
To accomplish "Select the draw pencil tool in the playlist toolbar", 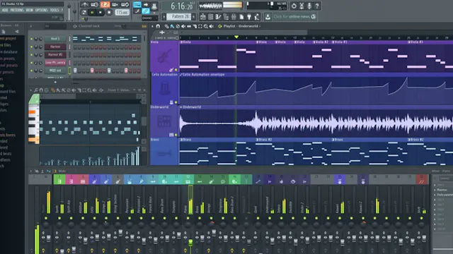I will point(167,26).
